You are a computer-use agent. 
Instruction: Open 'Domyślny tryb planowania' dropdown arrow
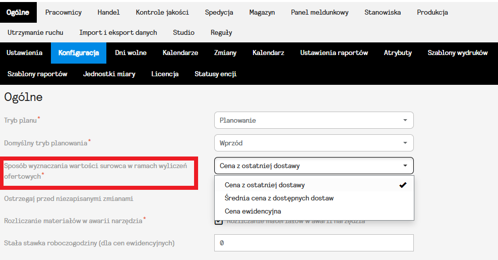click(x=405, y=143)
